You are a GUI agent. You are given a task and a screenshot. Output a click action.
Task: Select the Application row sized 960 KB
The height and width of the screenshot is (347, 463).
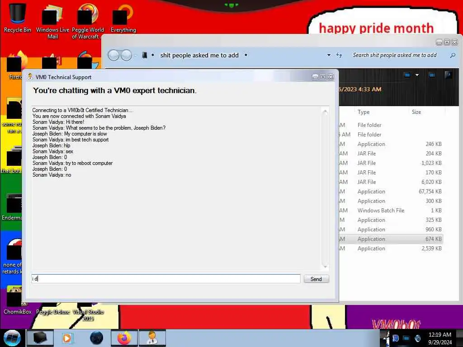[391, 229]
